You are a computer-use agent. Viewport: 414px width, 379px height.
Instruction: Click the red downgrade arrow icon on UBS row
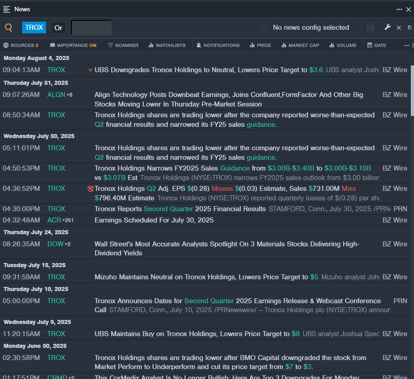[x=90, y=70]
